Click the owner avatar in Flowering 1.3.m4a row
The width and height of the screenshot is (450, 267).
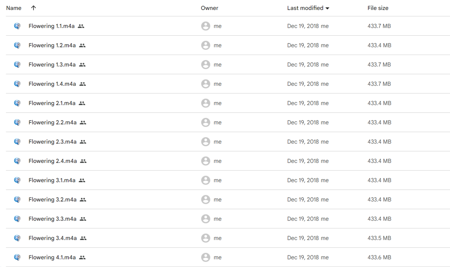206,64
